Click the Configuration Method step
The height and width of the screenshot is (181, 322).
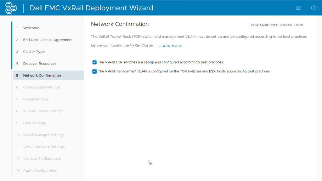point(42,88)
